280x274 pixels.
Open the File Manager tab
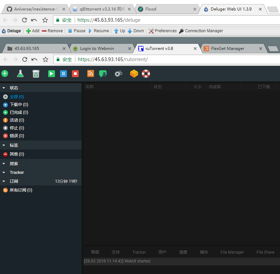232,252
